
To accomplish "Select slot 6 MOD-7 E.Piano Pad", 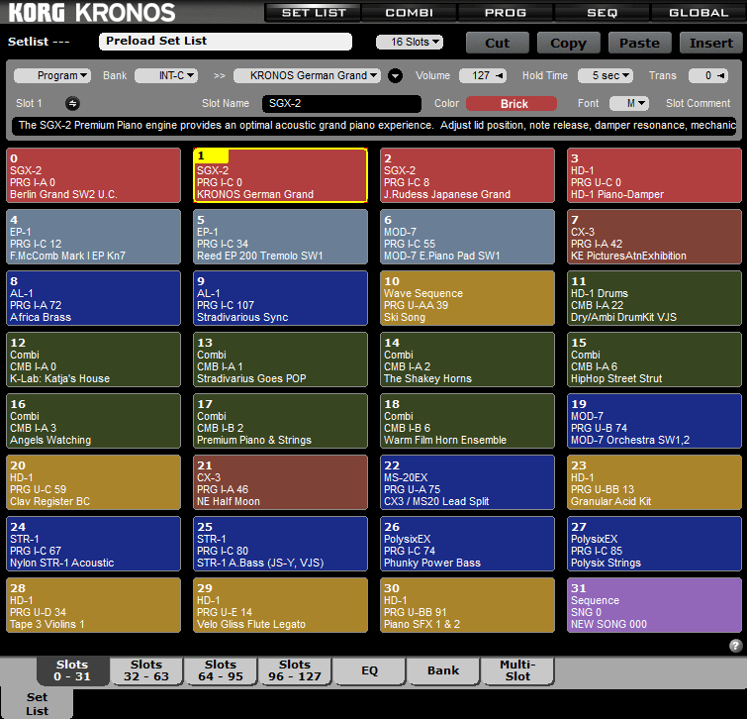I will 467,237.
